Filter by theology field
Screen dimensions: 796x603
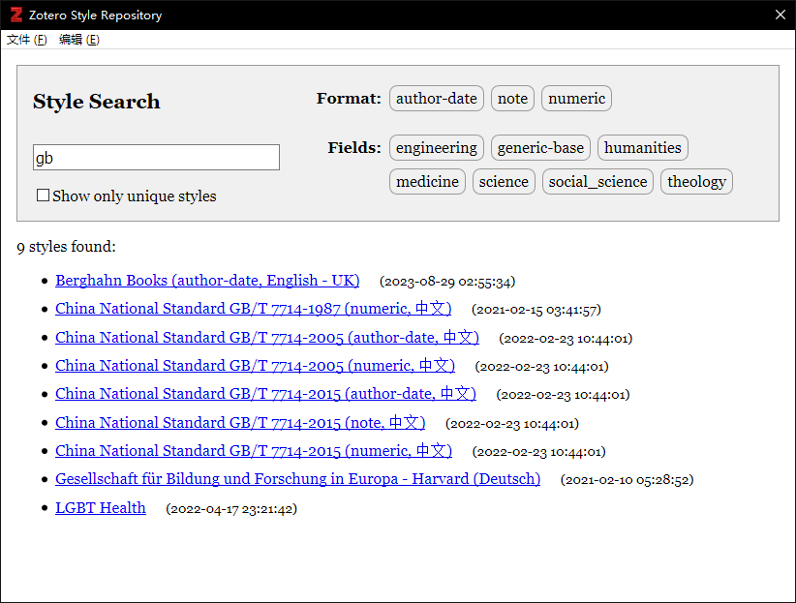[x=696, y=182]
